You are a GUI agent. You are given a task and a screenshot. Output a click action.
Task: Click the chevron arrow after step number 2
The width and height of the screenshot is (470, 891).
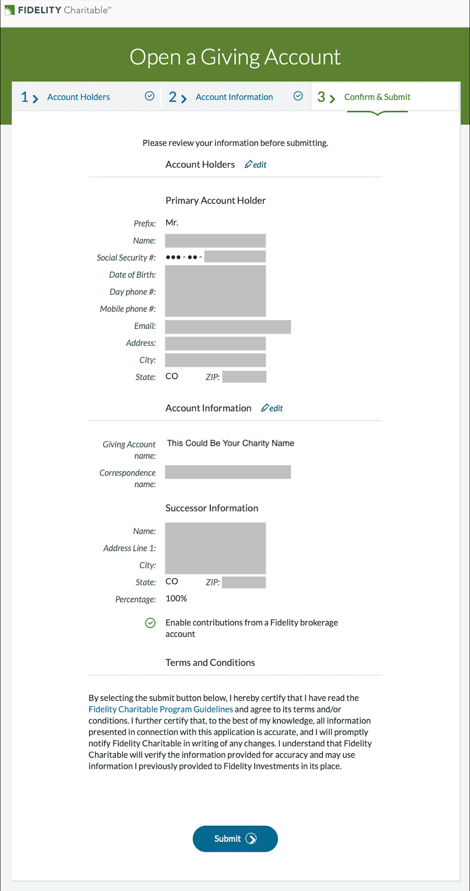pos(184,99)
